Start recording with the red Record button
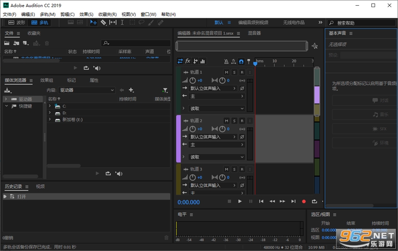 click(303, 201)
